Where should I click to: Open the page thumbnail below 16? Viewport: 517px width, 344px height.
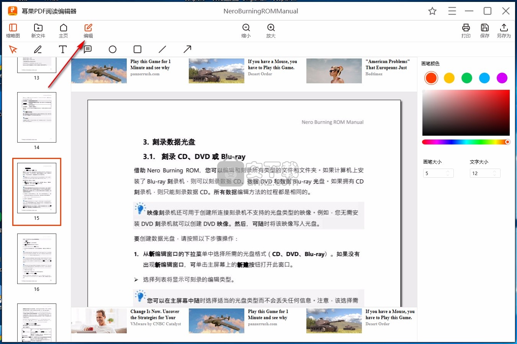(37, 323)
